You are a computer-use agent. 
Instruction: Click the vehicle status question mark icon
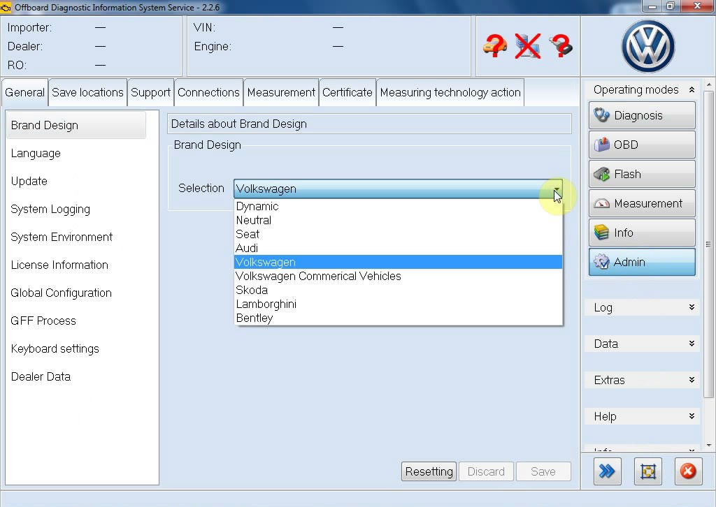pos(494,46)
